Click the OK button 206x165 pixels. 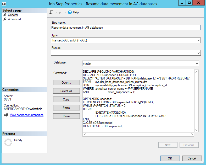tap(170, 158)
